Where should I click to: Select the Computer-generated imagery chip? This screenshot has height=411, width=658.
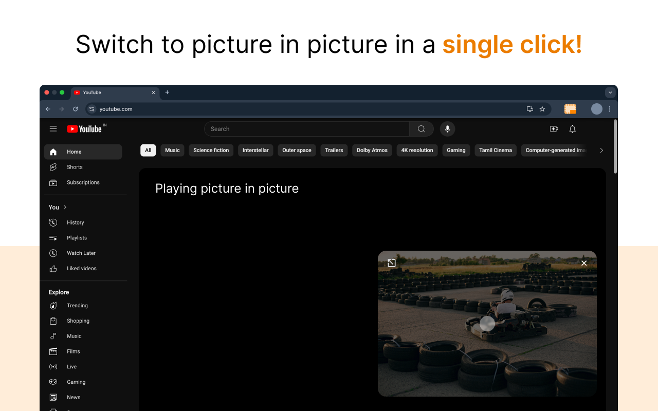tap(555, 151)
